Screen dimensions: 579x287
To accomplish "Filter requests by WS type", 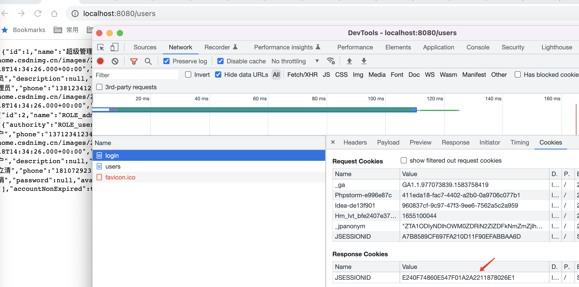I will tap(430, 75).
